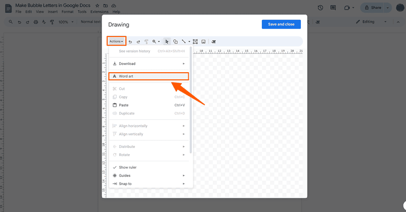Open the Shape tool
The width and height of the screenshot is (406, 212).
[x=175, y=41]
